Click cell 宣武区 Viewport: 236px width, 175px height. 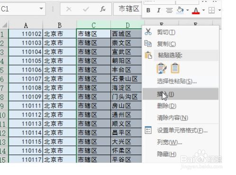[126, 52]
